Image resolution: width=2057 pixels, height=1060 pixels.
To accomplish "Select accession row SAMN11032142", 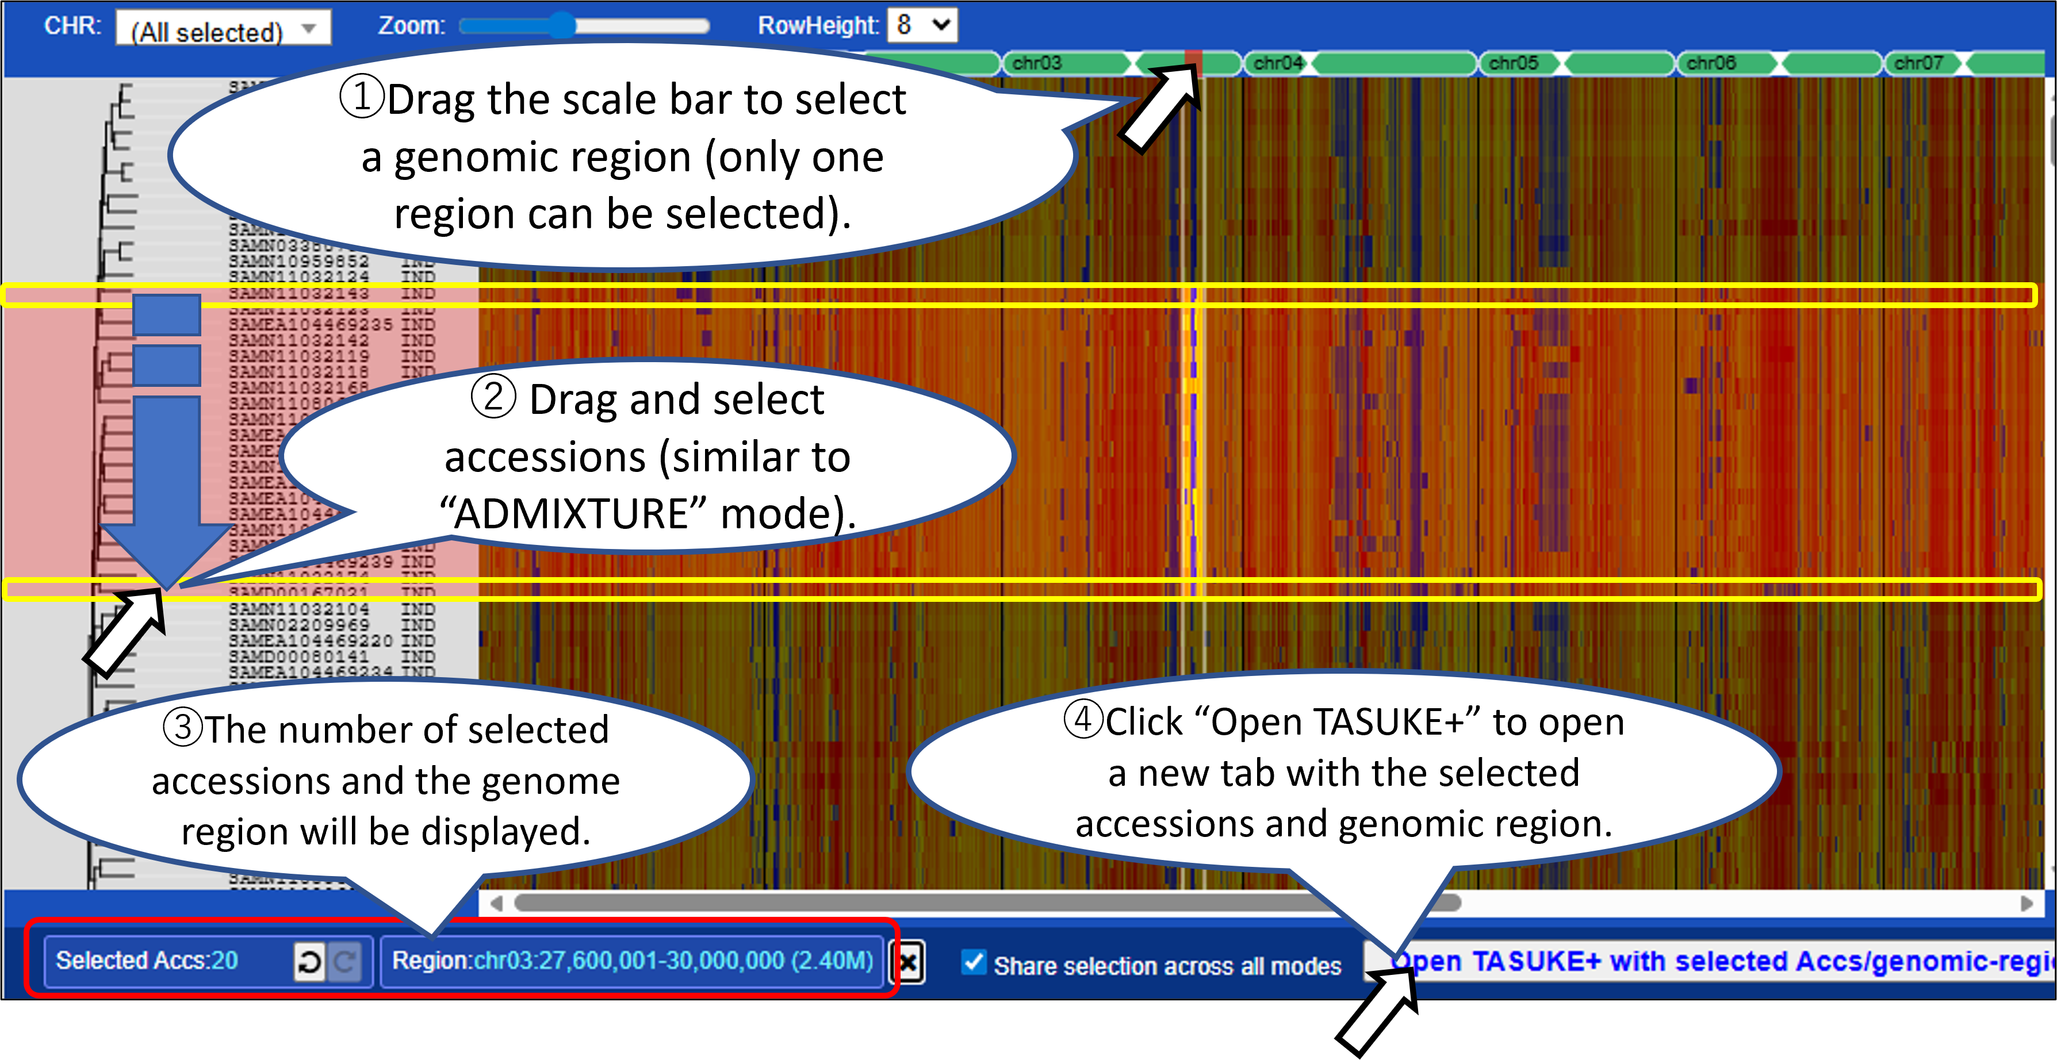I will tap(332, 341).
